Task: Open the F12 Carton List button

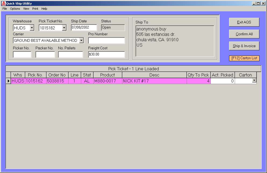Action: click(244, 58)
